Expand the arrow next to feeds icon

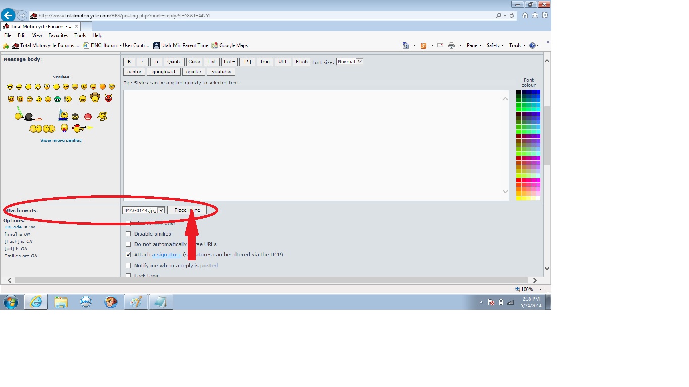pos(432,46)
